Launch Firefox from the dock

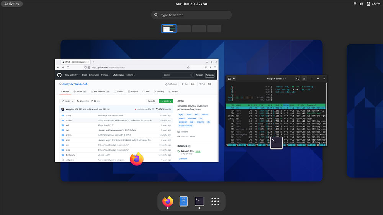coord(168,201)
